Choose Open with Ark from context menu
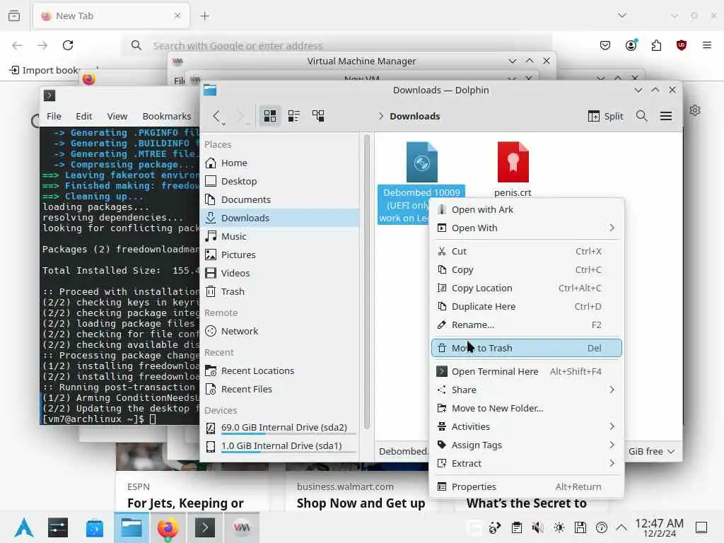 [x=526, y=209]
